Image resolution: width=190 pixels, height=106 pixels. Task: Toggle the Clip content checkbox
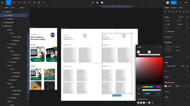pos(166,32)
